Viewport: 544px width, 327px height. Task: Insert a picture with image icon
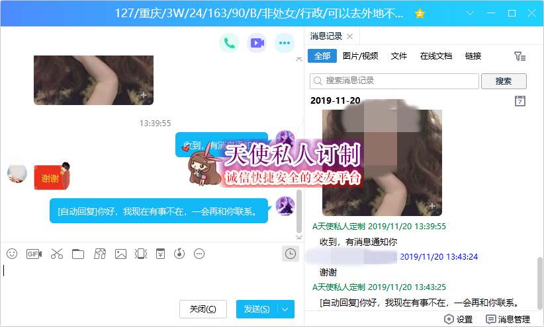click(x=120, y=254)
